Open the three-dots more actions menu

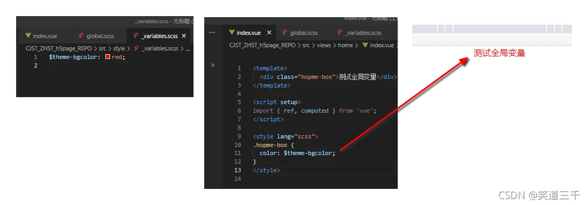[212, 33]
